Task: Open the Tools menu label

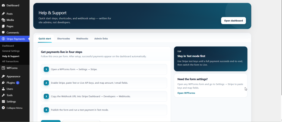Action: click(10, 95)
